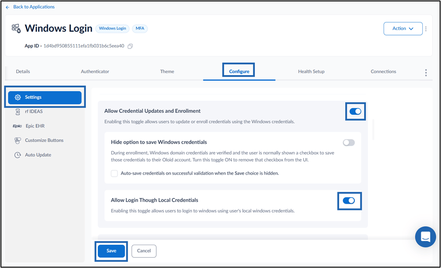Click the Allow Login Though Local Credentials heading
Image resolution: width=441 pixels, height=268 pixels.
[154, 200]
